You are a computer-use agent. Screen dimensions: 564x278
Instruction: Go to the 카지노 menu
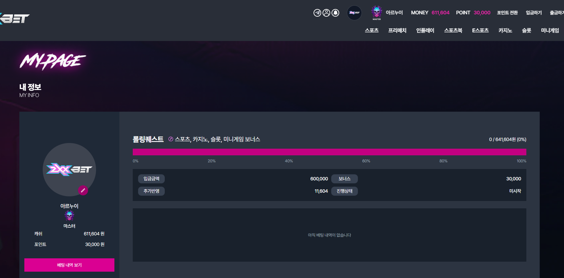(x=505, y=30)
